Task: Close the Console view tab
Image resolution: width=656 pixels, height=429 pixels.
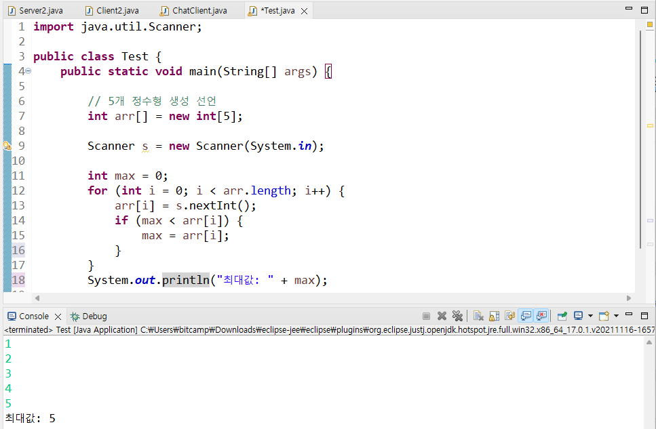Action: point(58,316)
